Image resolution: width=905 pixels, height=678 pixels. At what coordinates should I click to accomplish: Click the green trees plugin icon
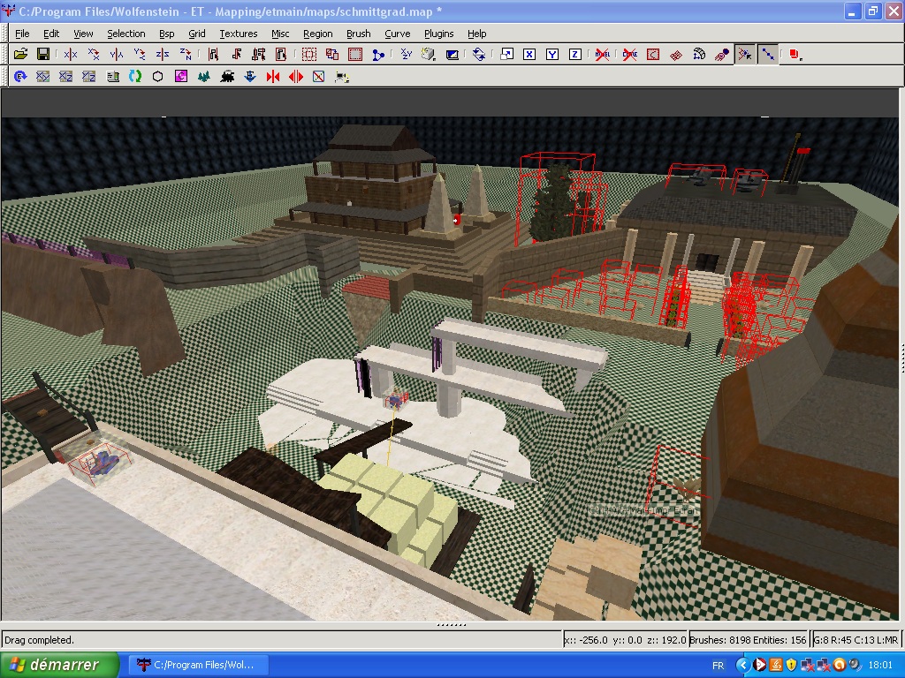204,76
